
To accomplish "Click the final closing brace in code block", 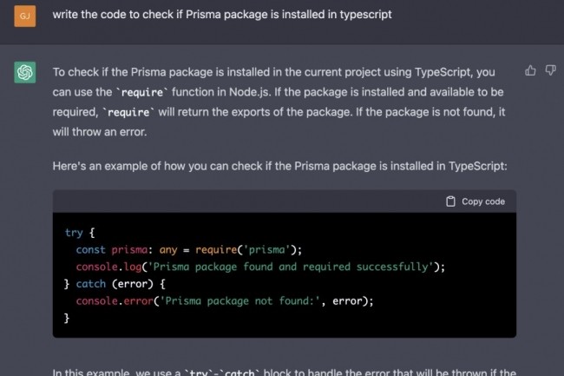I will (x=67, y=318).
